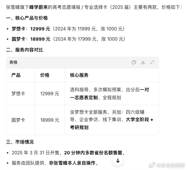Image resolution: width=187 pixels, height=170 pixels.
Task: Click the 12999 元 table cell
Action: tap(50, 94)
